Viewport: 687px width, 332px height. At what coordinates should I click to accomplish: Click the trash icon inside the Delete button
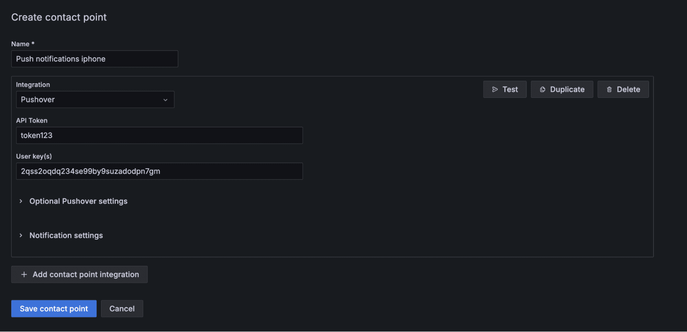click(x=609, y=89)
